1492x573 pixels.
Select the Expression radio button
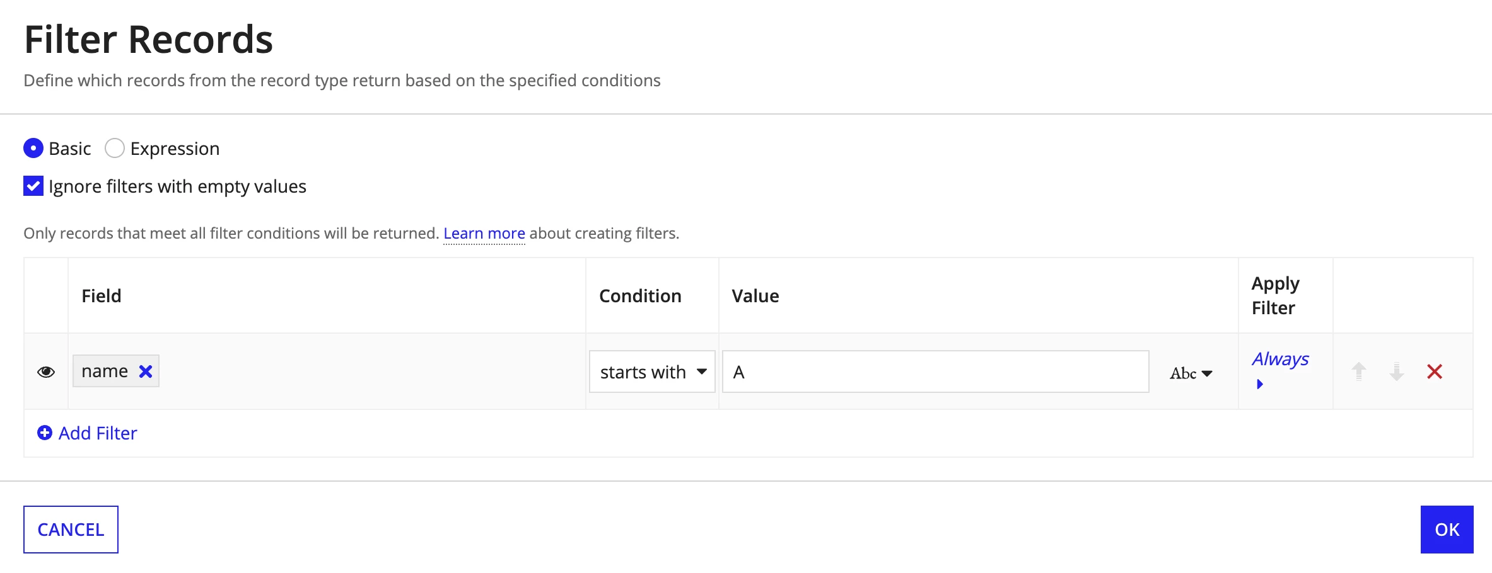tap(114, 148)
